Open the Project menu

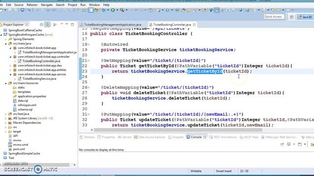click(x=72, y=5)
